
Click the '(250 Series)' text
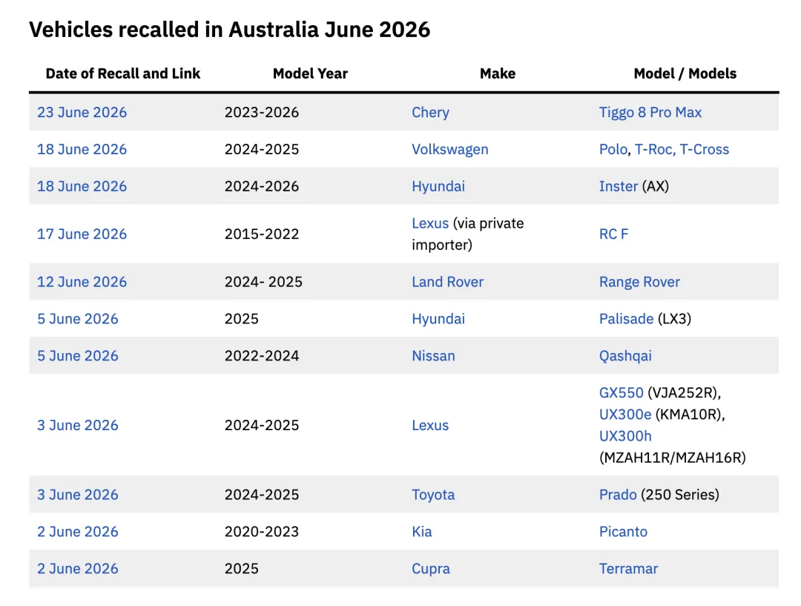click(x=680, y=495)
